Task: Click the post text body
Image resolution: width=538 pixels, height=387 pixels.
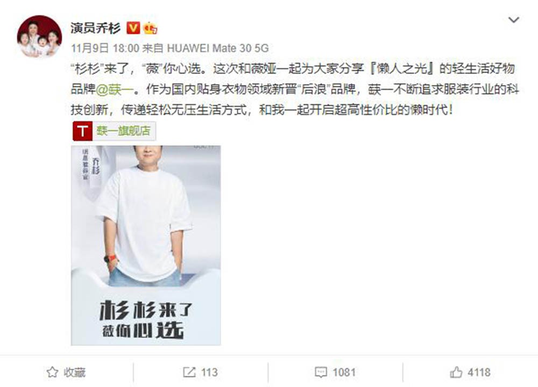Action: pos(295,89)
